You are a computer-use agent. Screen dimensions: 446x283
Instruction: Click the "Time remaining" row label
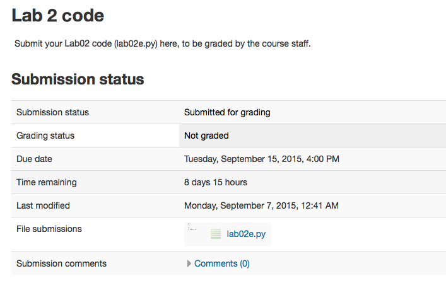tap(47, 182)
